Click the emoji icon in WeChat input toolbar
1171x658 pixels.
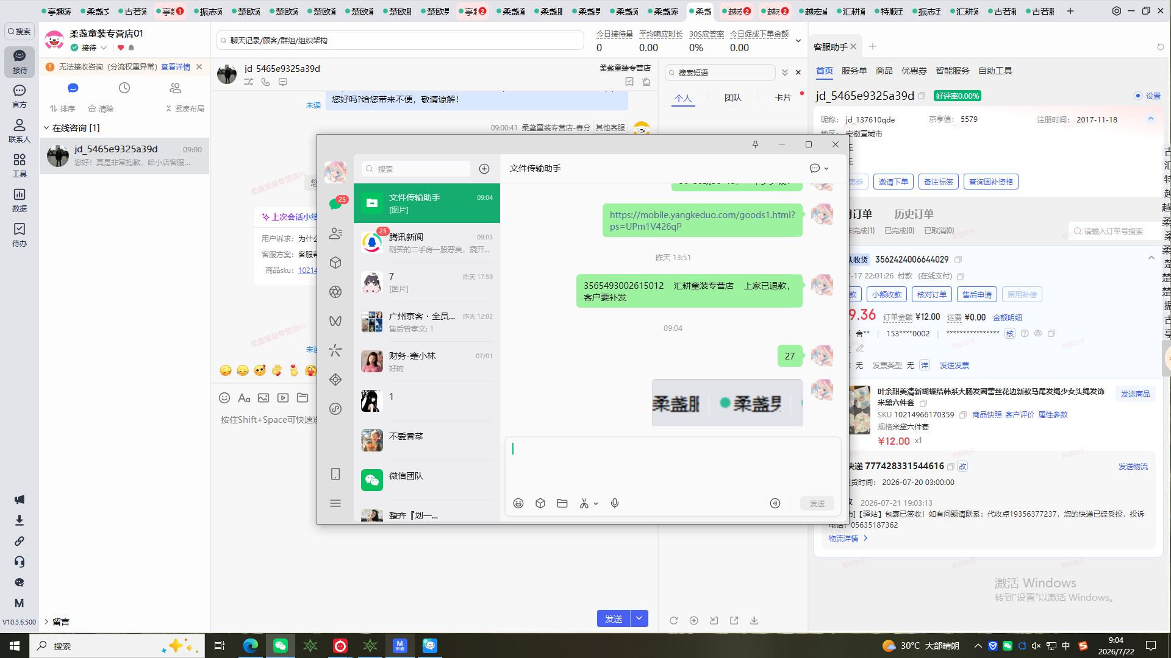click(x=518, y=503)
